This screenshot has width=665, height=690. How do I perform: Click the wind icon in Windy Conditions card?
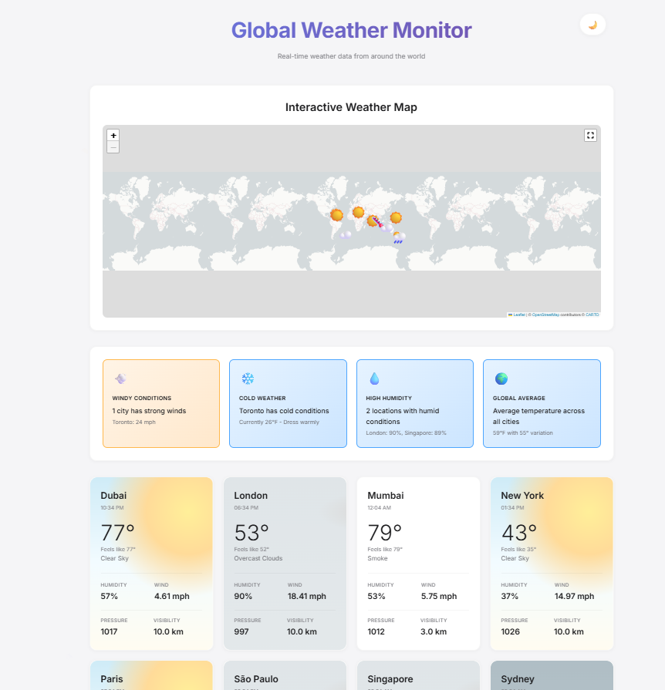pyautogui.click(x=120, y=379)
